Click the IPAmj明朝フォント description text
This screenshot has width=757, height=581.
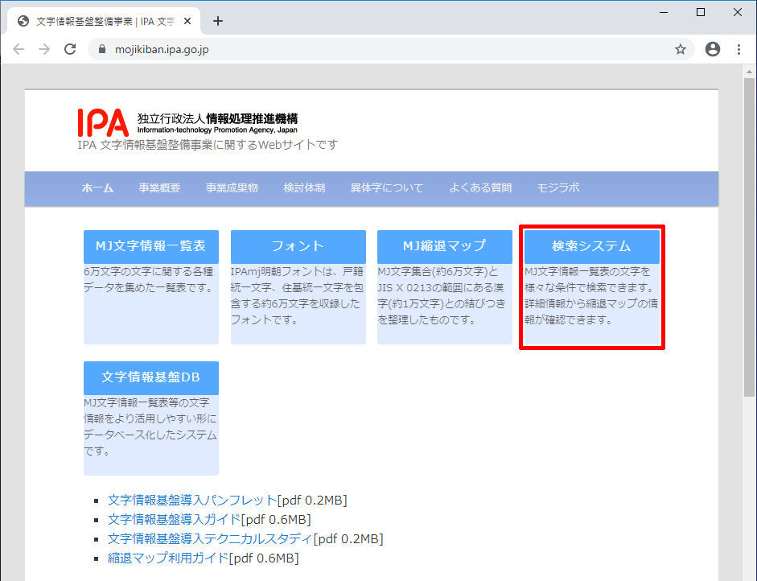298,295
